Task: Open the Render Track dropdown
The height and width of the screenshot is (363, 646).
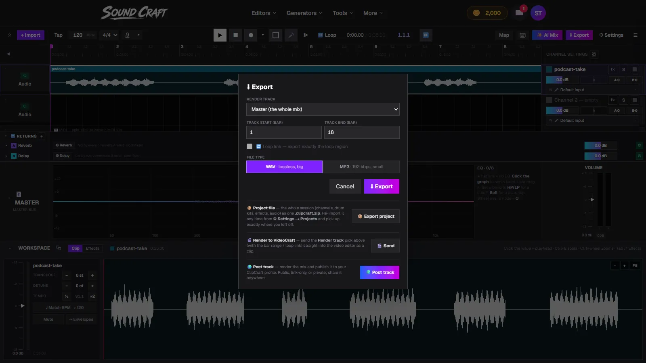Action: coord(323,109)
